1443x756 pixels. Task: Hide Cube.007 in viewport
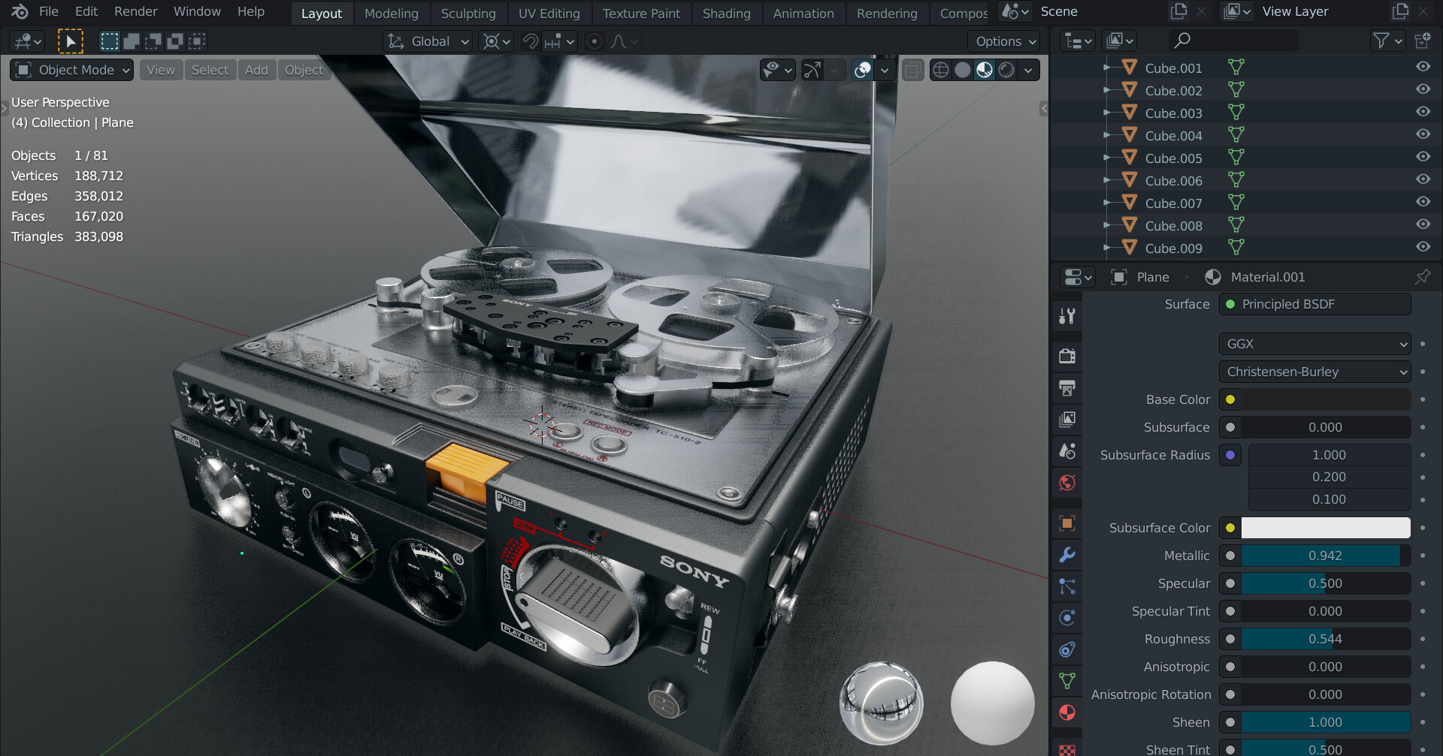(x=1423, y=202)
